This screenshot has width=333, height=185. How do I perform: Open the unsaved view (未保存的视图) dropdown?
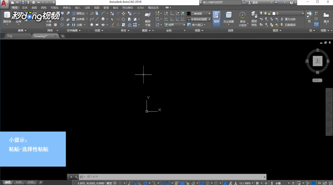coord(199,19)
